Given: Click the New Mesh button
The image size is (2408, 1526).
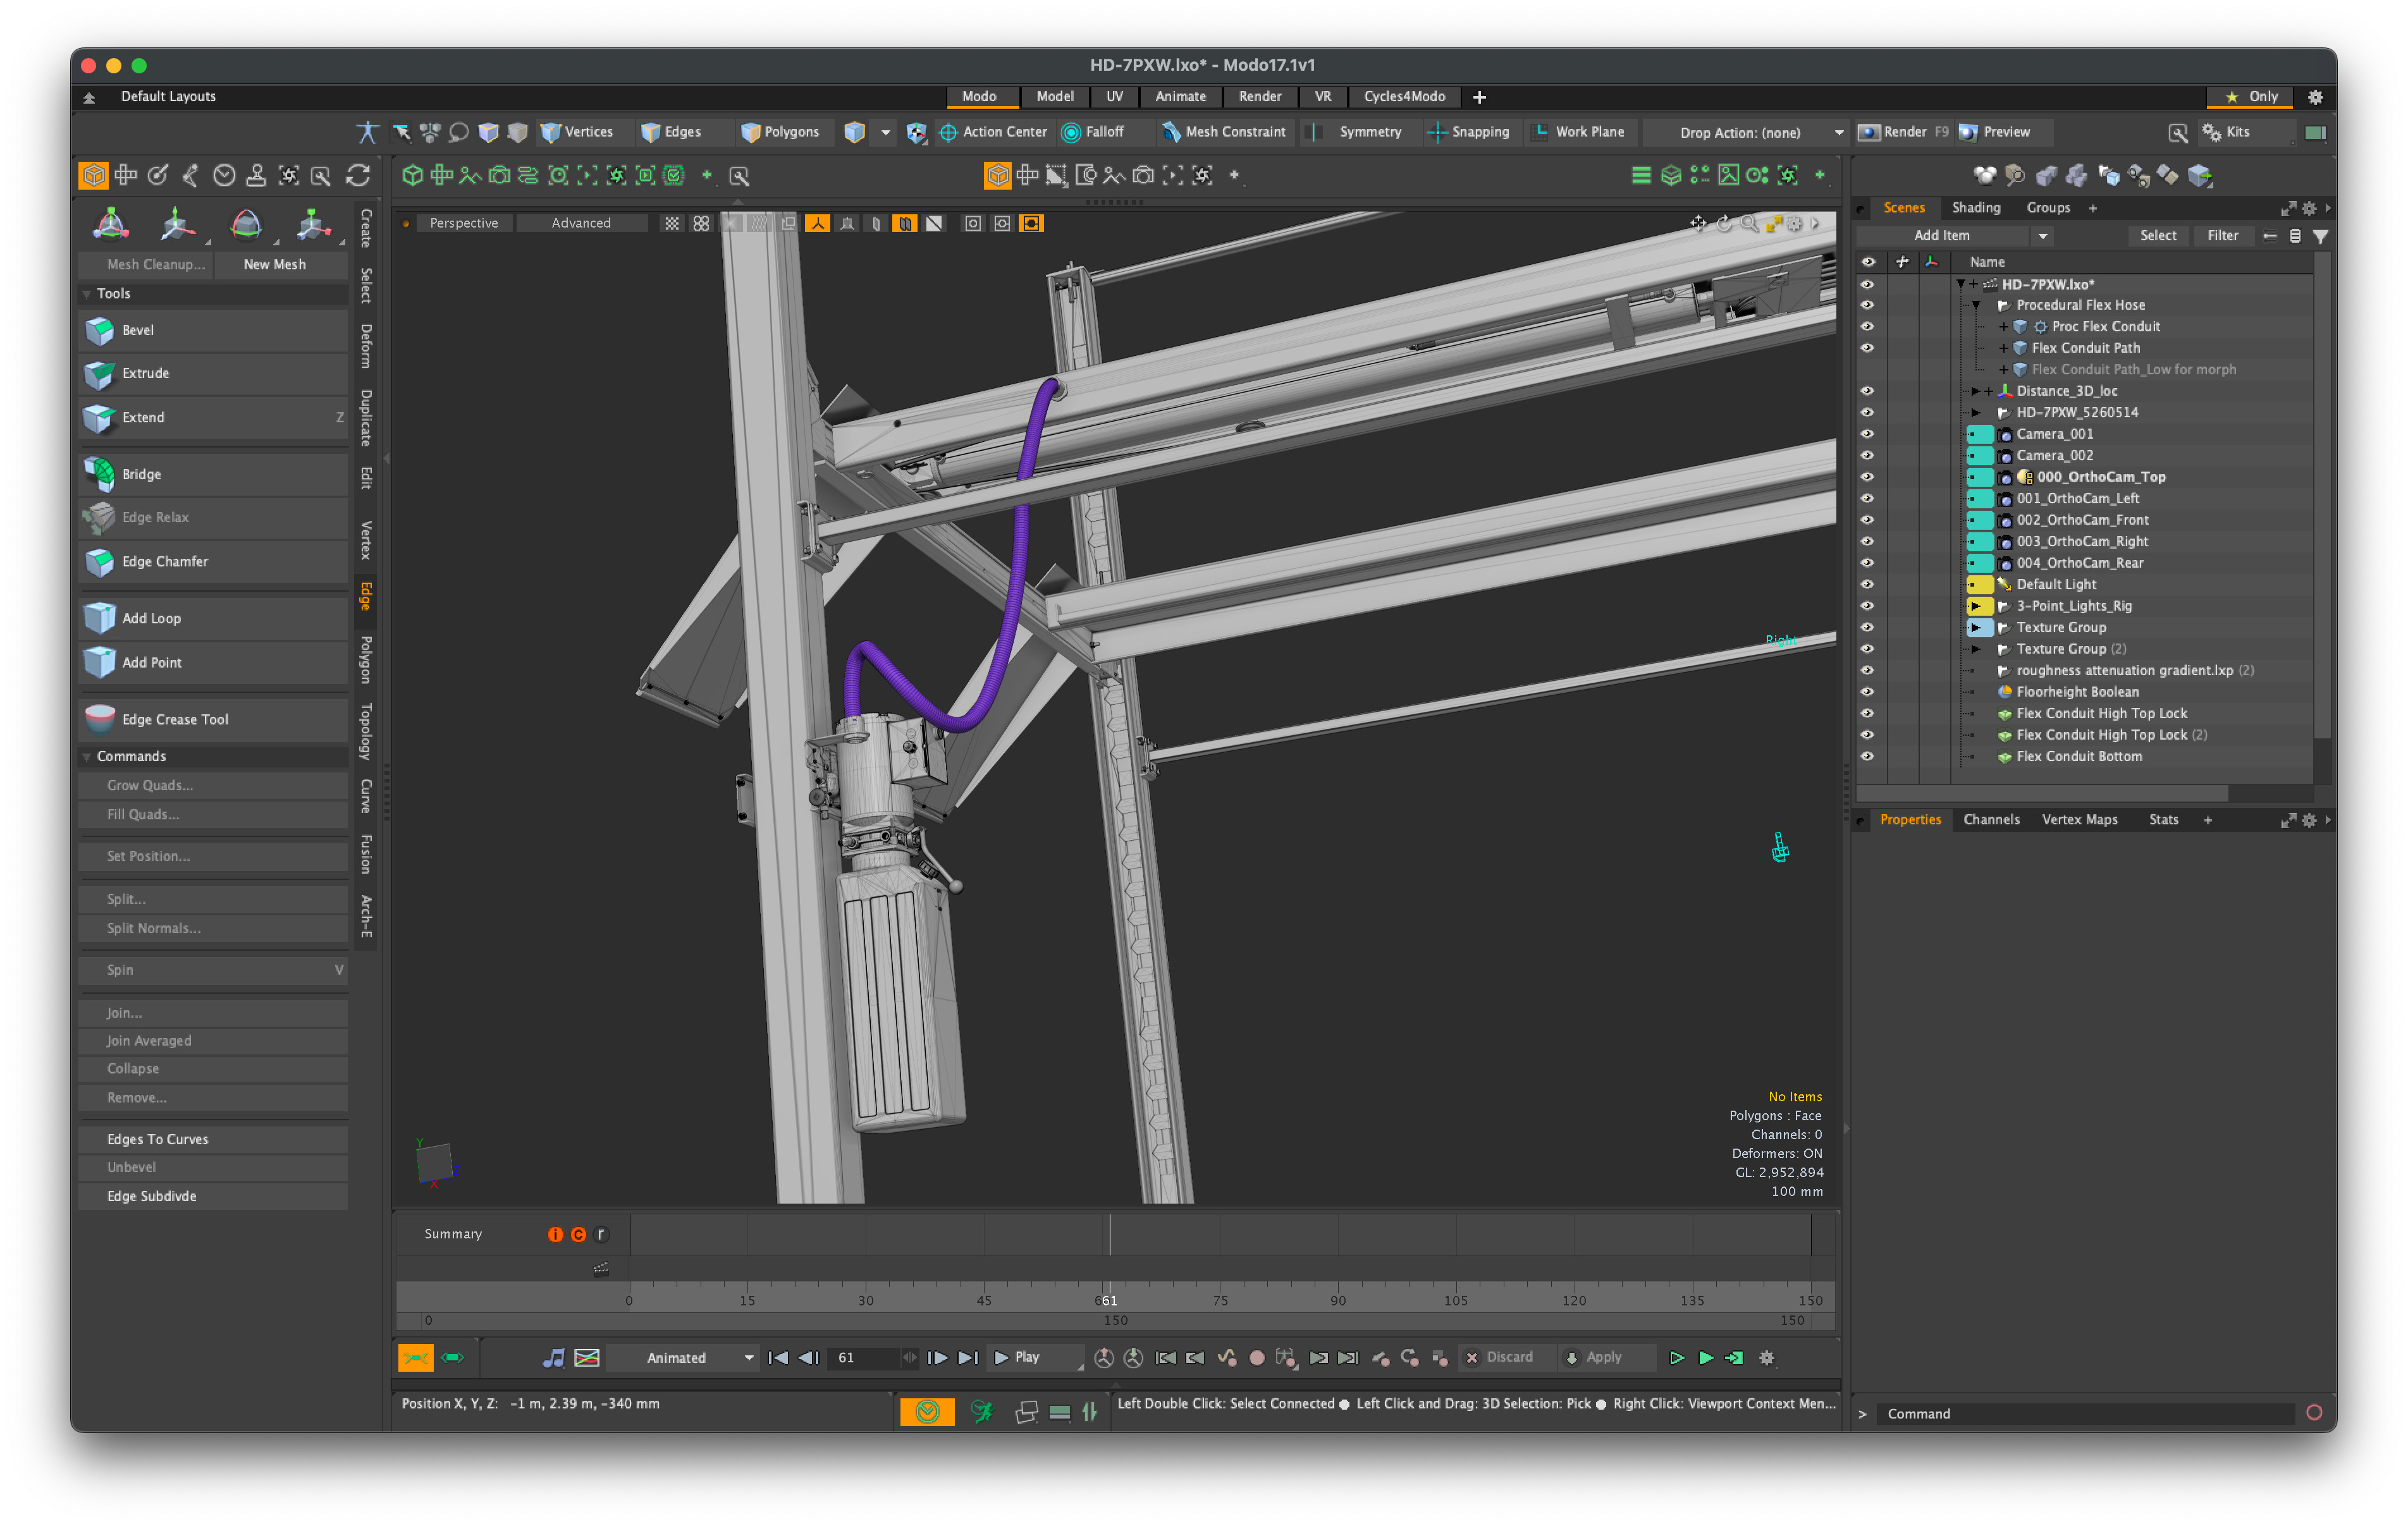Looking at the screenshot, I should [x=274, y=264].
